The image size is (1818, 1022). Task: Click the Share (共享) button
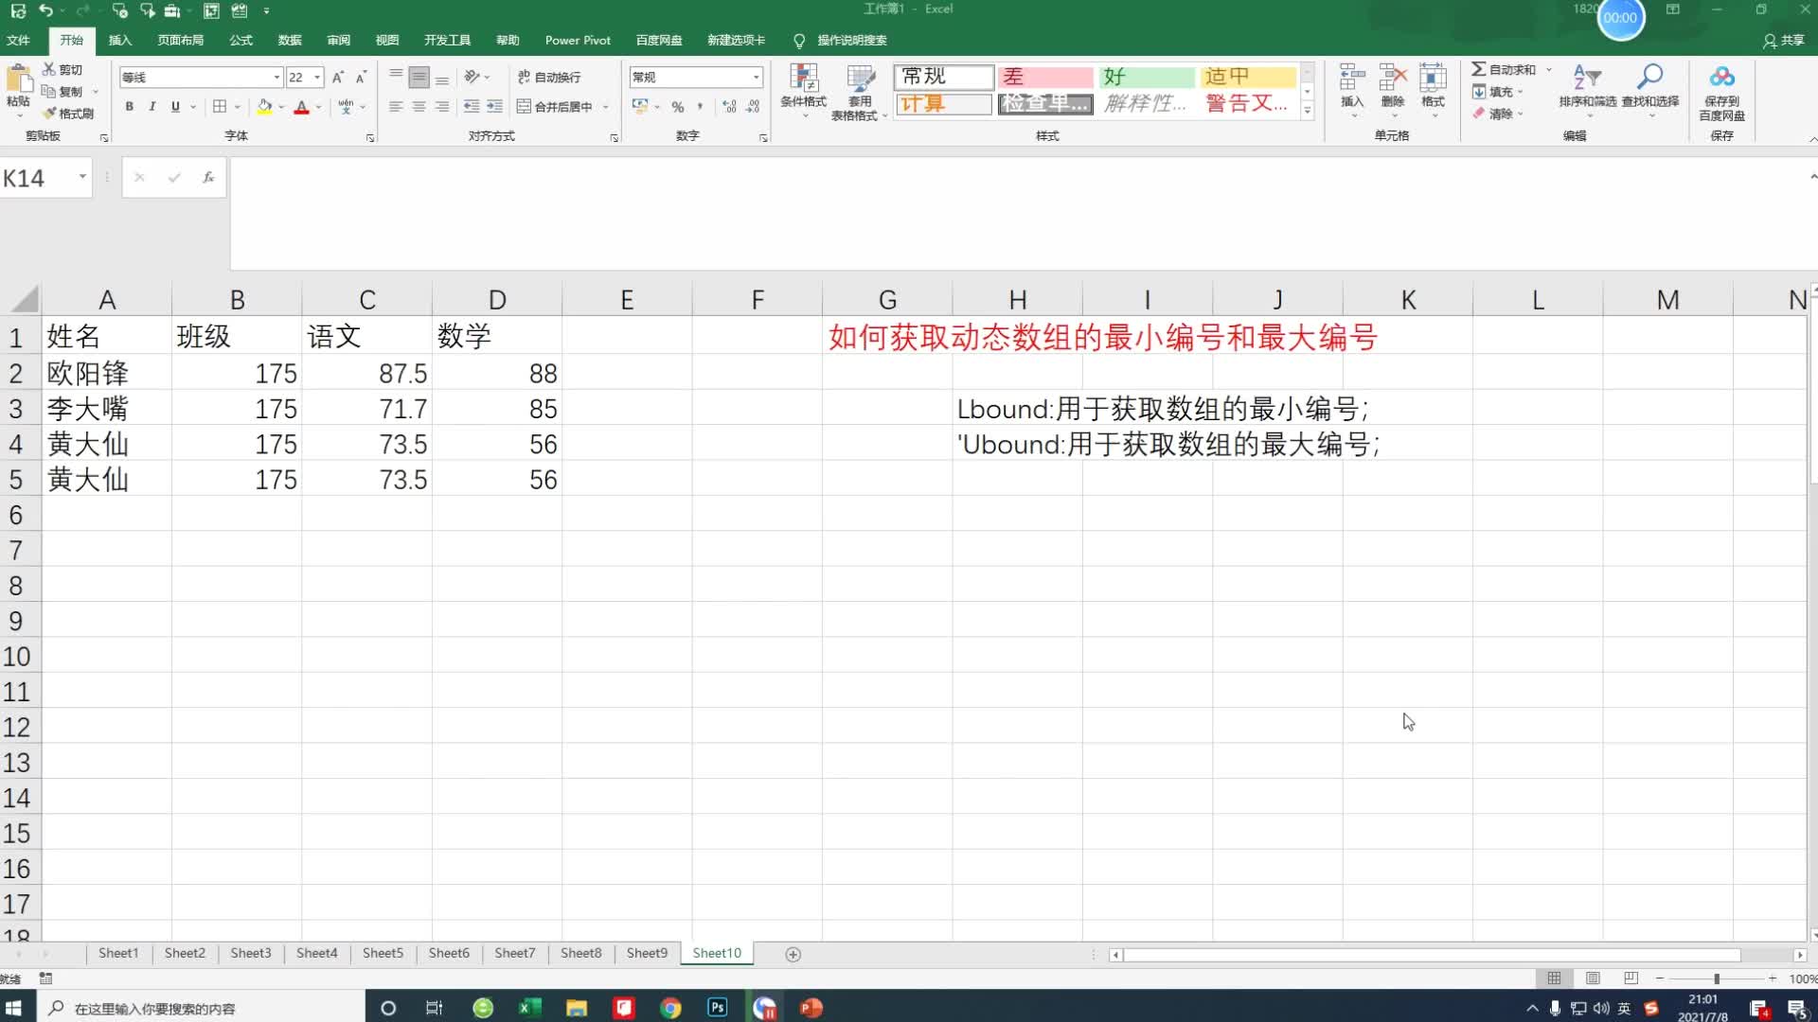1784,41
